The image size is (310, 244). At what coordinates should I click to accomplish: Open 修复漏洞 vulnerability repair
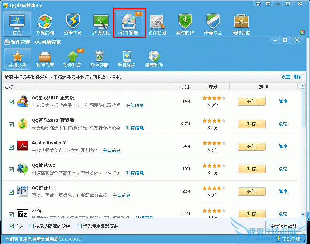coord(45,24)
